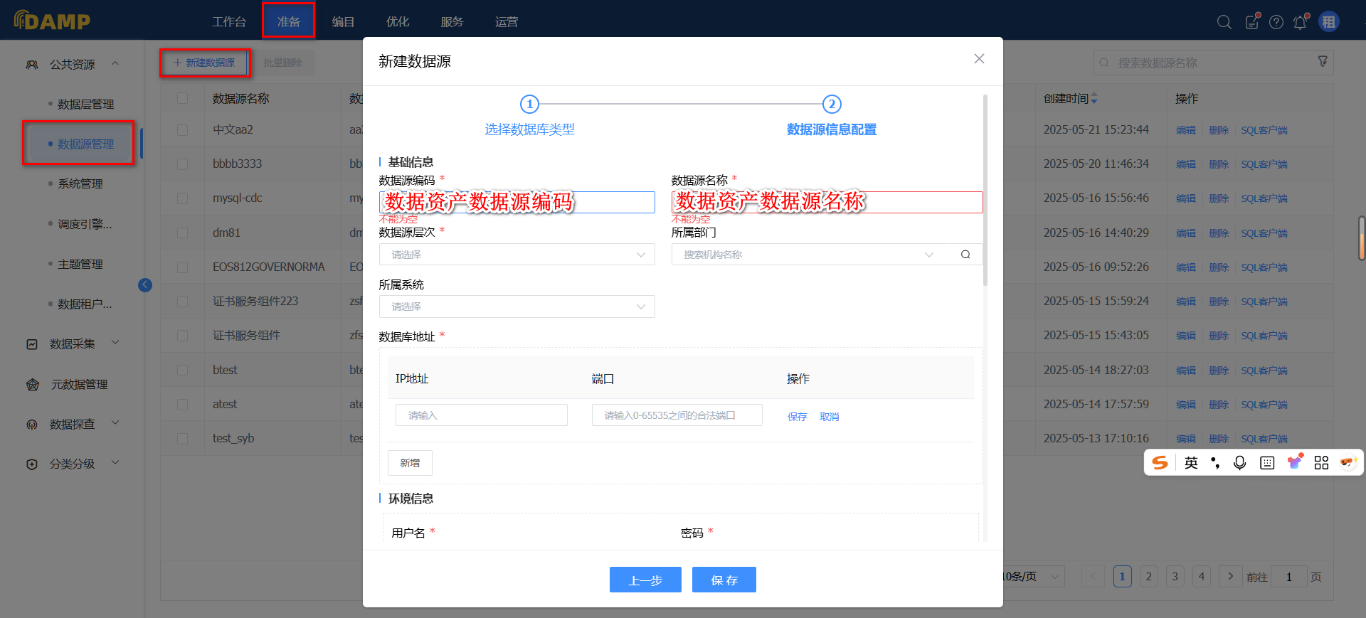Viewport: 1366px width, 618px height.
Task: Open the 优化 top menu
Action: pos(398,22)
